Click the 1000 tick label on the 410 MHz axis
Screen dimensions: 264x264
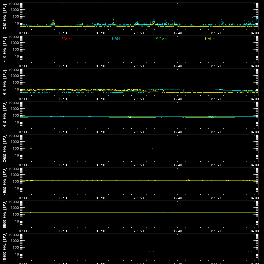[15, 43]
